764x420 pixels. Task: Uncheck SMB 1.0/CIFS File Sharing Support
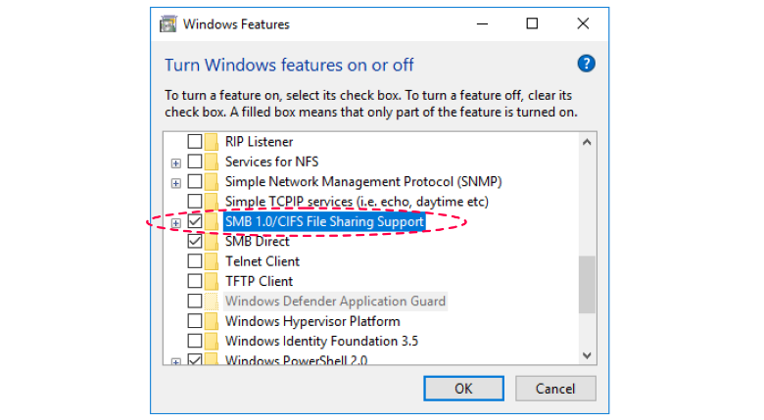195,221
